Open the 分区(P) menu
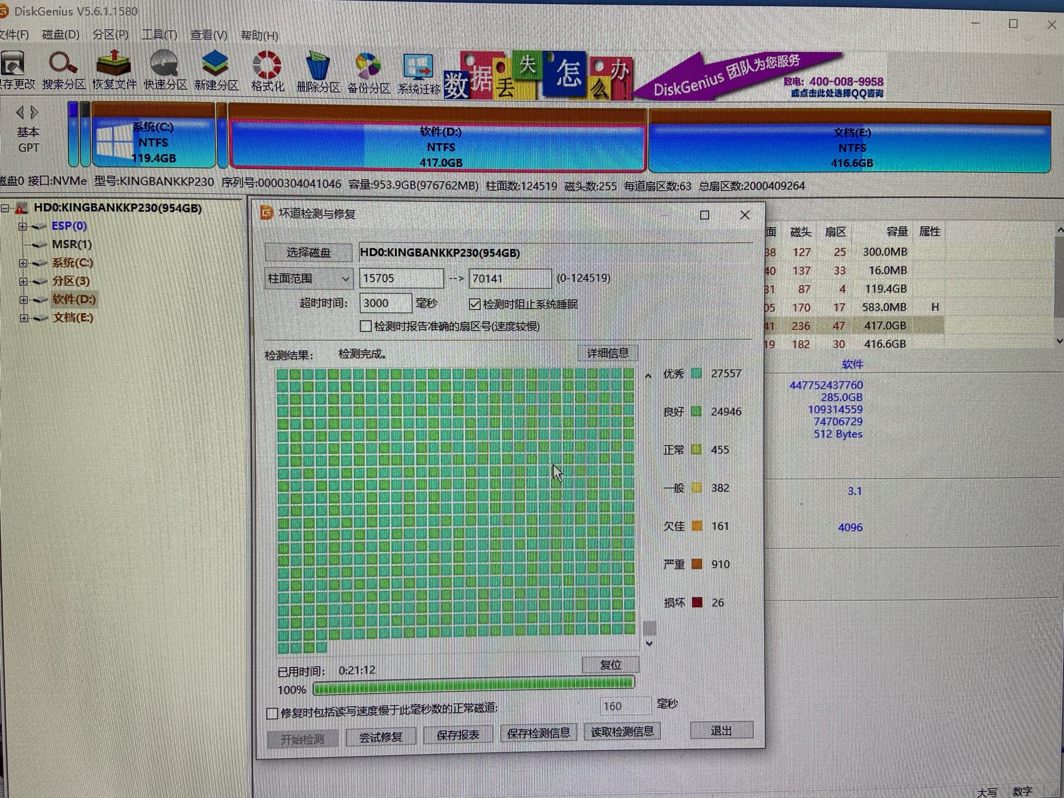 tap(110, 35)
